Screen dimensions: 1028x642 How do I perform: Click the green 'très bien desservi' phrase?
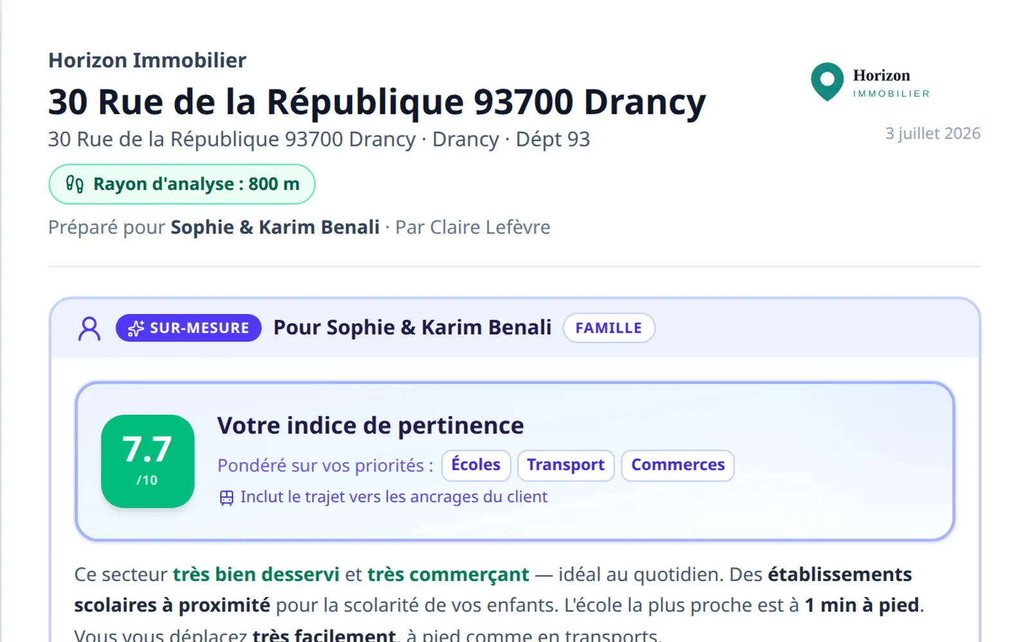(x=256, y=575)
